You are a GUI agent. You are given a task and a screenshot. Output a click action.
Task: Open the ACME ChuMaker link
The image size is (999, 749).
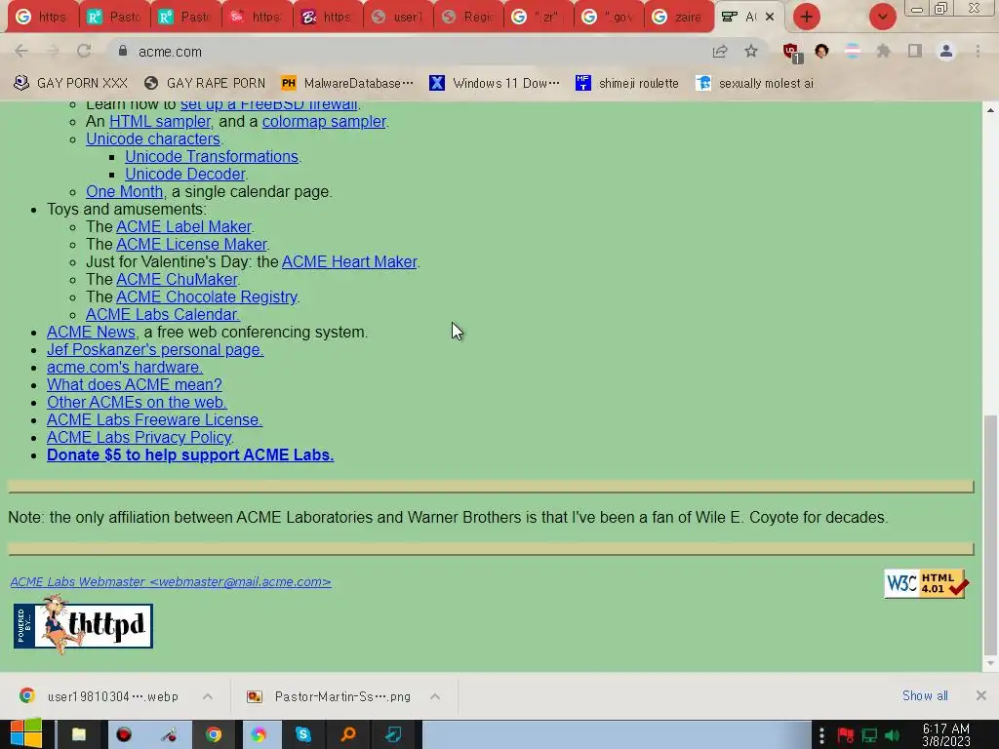point(177,279)
